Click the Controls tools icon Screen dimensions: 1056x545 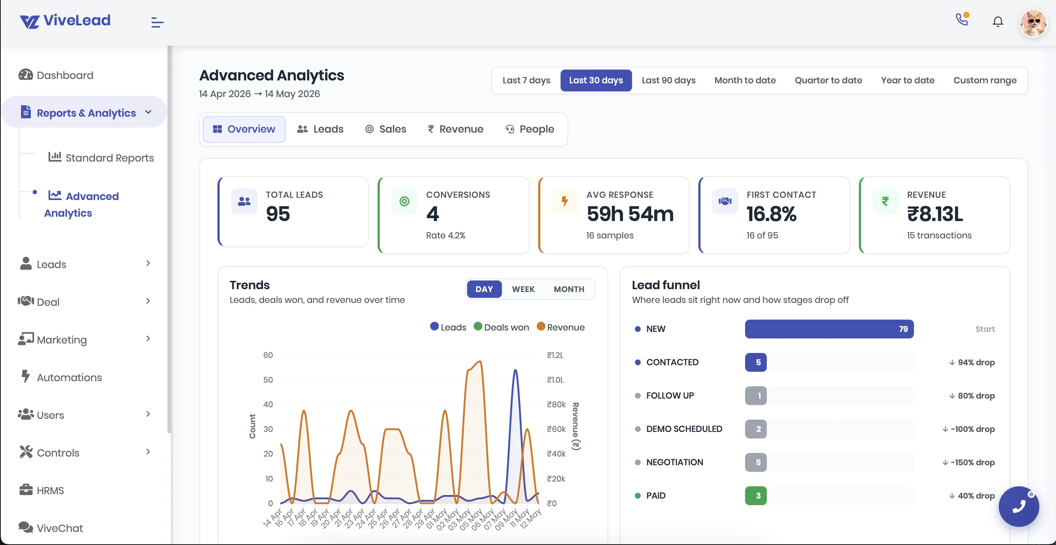[x=26, y=452]
